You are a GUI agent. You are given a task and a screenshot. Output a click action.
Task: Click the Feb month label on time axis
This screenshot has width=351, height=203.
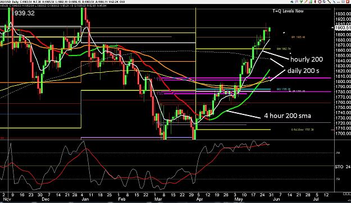(x=121, y=199)
